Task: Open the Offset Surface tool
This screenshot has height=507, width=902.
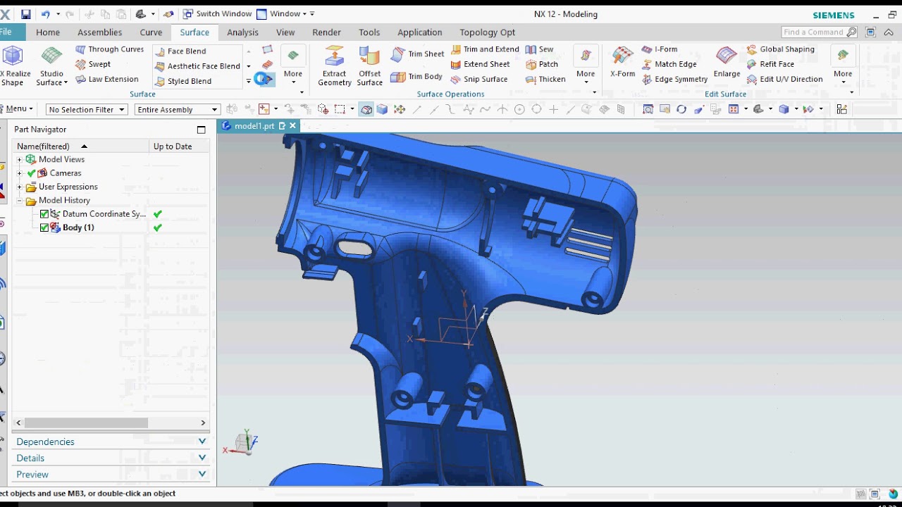Action: click(369, 67)
